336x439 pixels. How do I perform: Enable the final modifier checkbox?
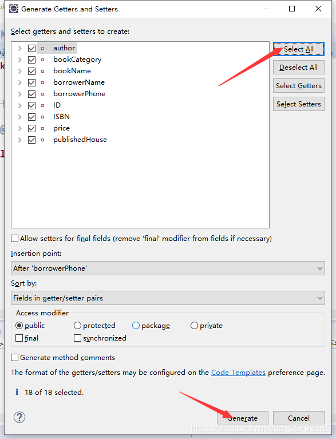click(19, 338)
